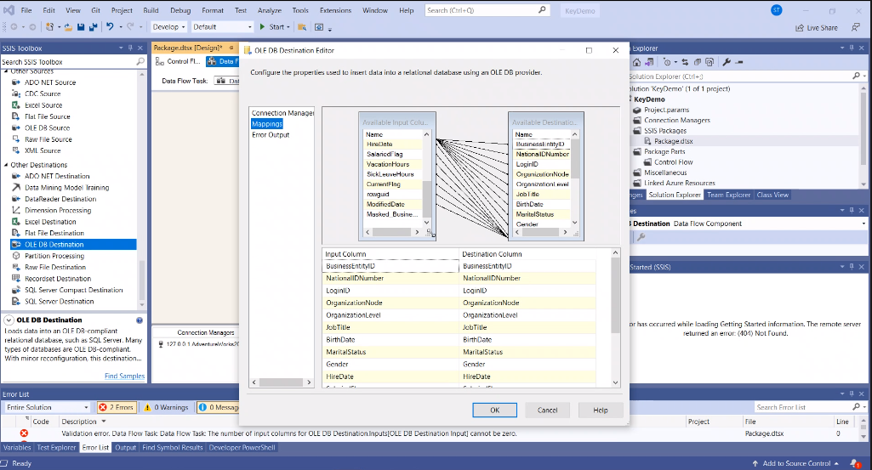Click the Visual Studio Search (Ctrl+Q) box
Image resolution: width=872 pixels, height=470 pixels.
coord(487,10)
